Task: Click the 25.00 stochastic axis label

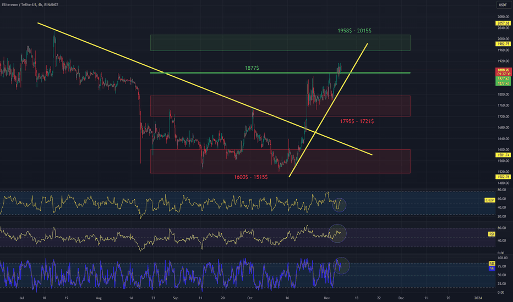Action: [x=502, y=284]
